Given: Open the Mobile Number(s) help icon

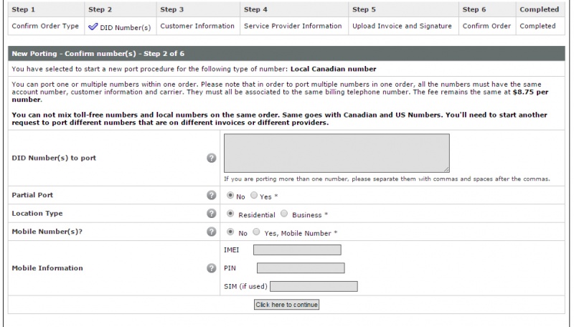Looking at the screenshot, I should pos(211,232).
